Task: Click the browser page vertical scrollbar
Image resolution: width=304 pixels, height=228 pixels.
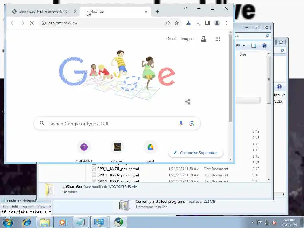Action: pyautogui.click(x=230, y=78)
